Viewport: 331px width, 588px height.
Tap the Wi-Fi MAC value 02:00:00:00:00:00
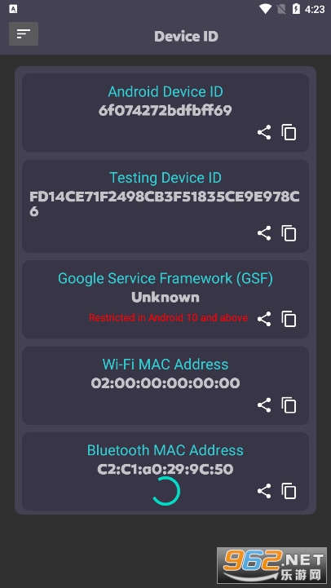tap(165, 382)
